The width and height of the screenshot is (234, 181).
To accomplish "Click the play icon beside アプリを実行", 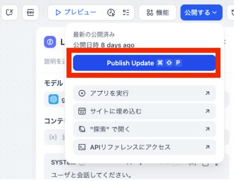I will 82,93.
